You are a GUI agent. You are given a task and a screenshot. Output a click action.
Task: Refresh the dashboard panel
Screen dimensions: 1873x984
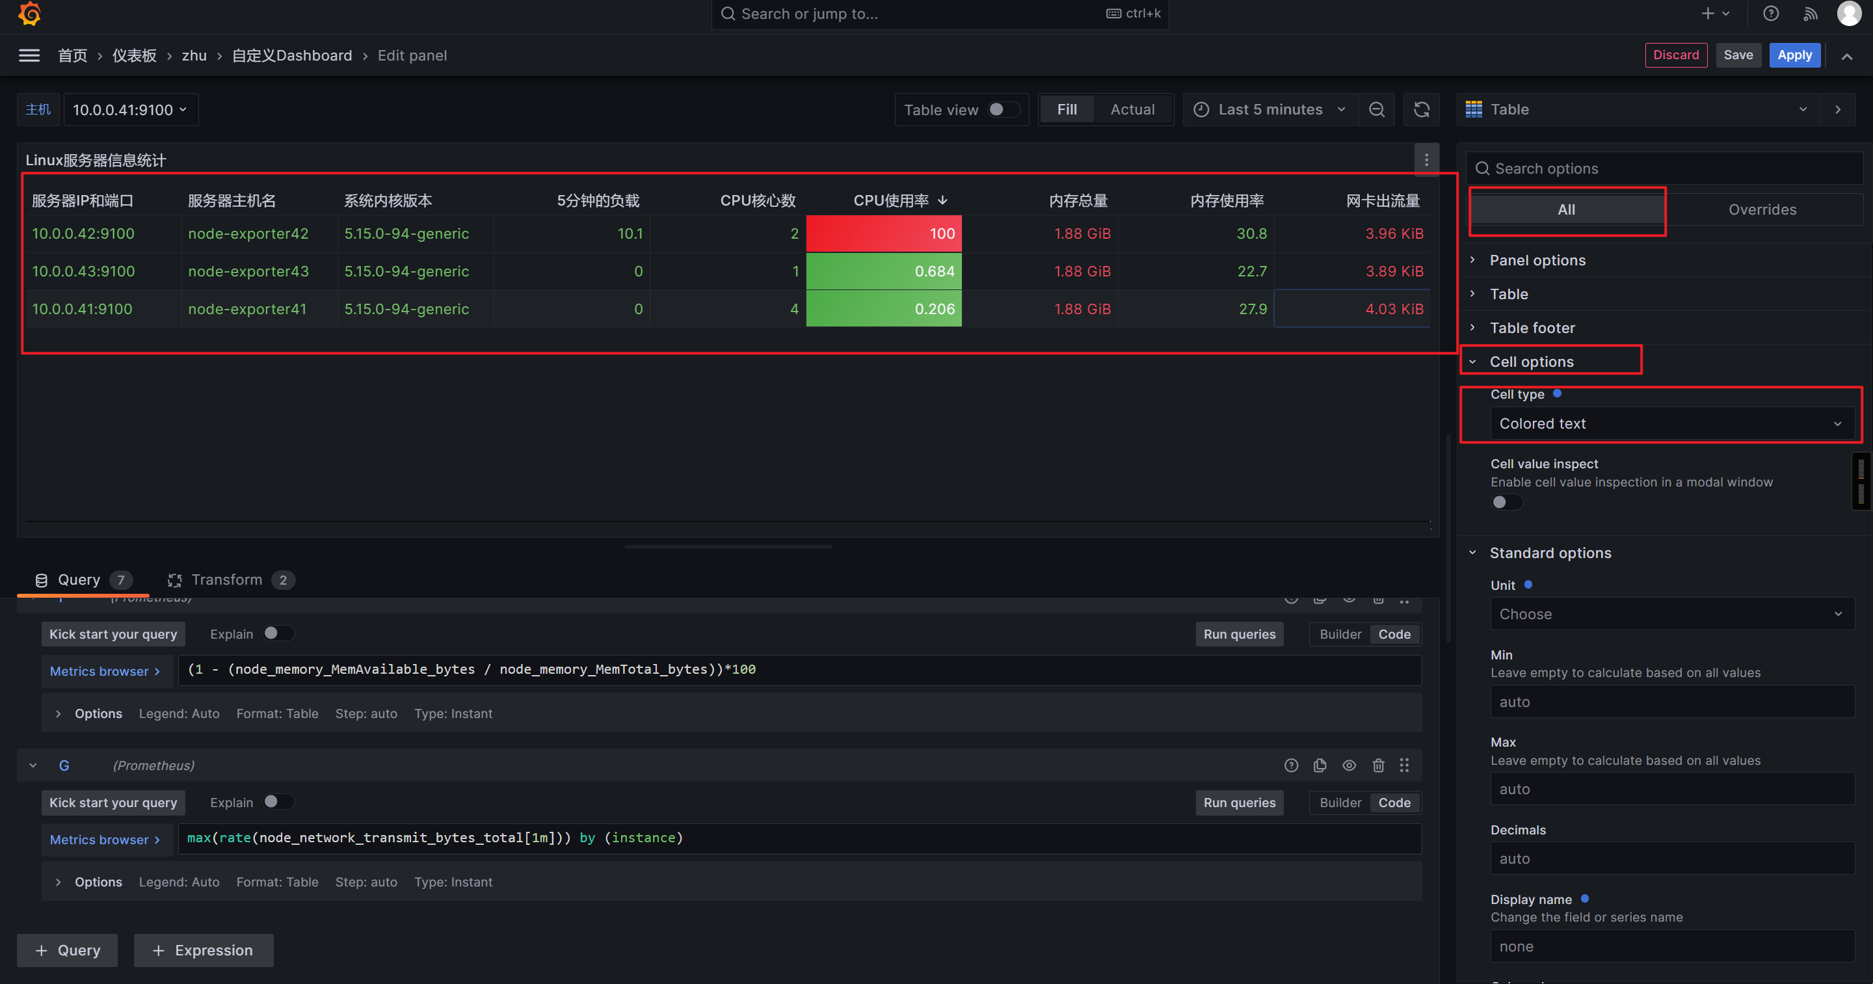click(x=1422, y=110)
